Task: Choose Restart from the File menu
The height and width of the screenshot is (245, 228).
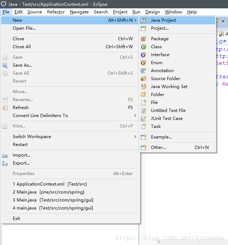Action: click(69, 145)
